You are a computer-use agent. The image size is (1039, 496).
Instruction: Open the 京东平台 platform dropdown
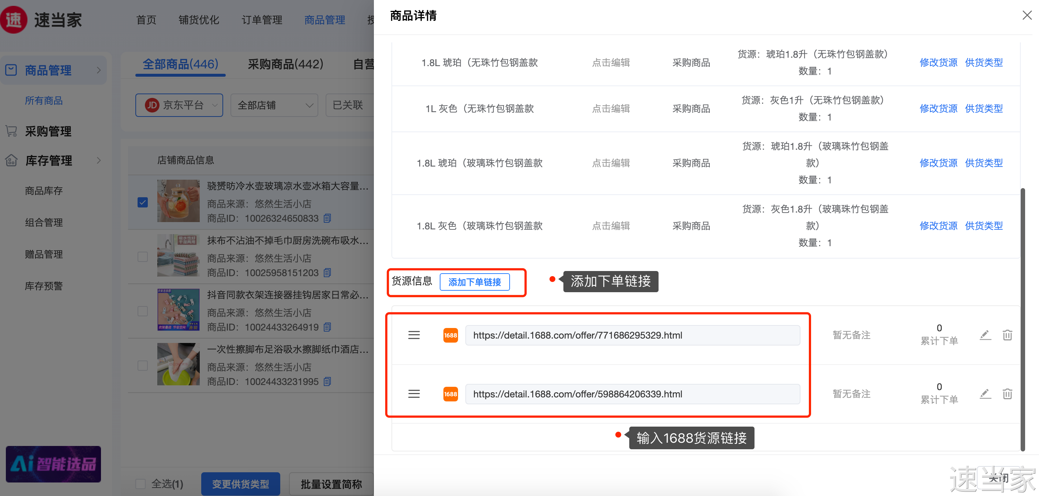179,105
